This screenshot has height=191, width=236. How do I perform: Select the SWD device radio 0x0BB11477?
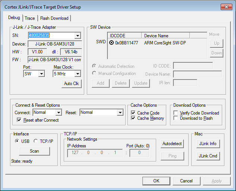[111, 43]
